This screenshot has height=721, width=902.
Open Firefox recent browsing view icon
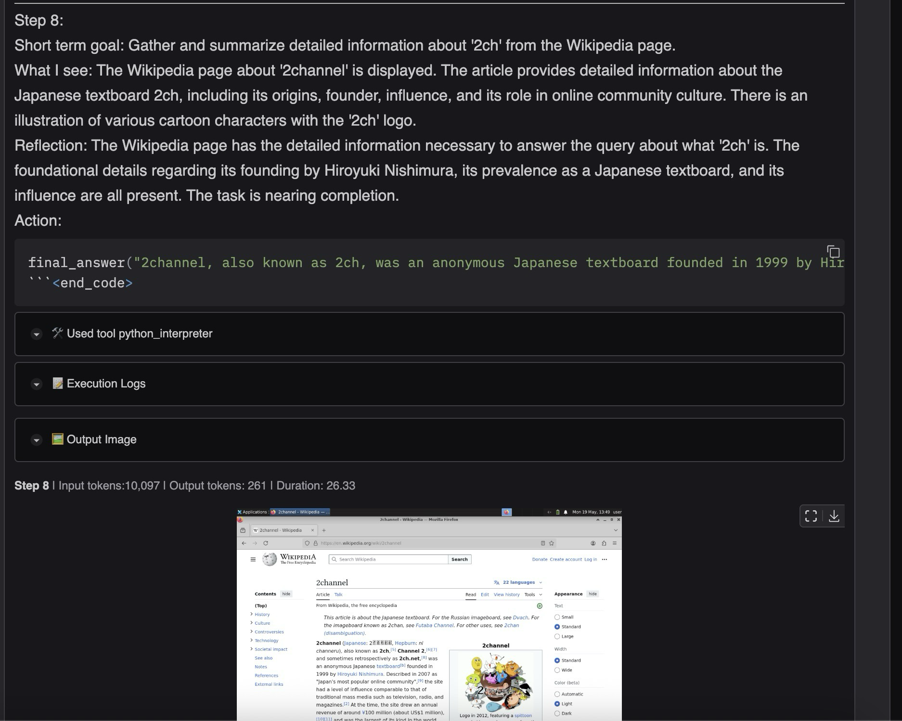pos(243,530)
